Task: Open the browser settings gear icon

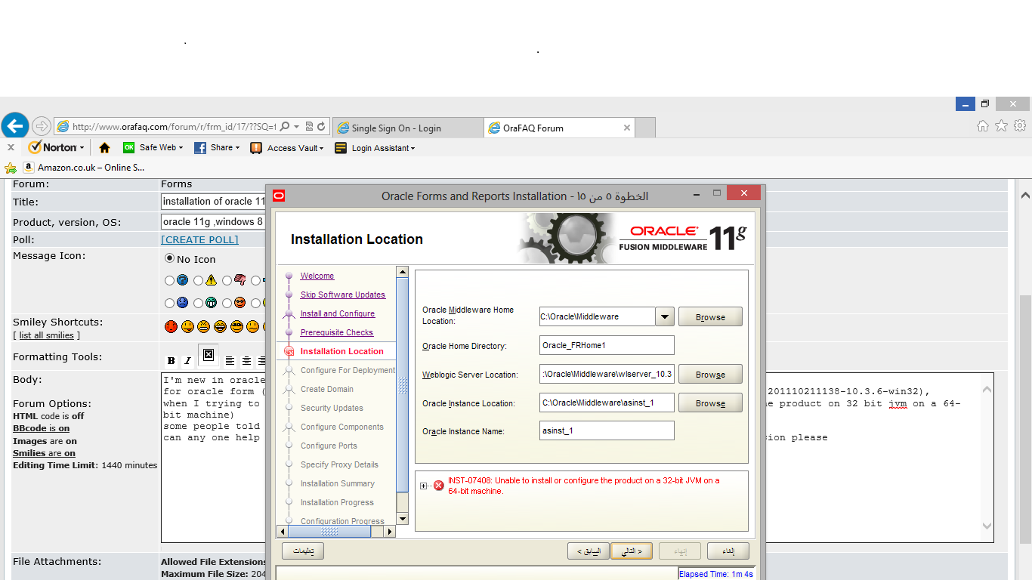Action: pyautogui.click(x=1020, y=126)
